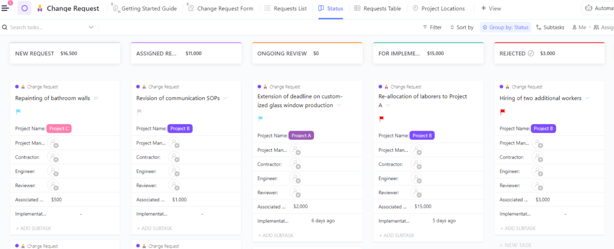The width and height of the screenshot is (614, 249).
Task: Assign Project Manager avatar on Repainting card
Action: pyautogui.click(x=53, y=143)
